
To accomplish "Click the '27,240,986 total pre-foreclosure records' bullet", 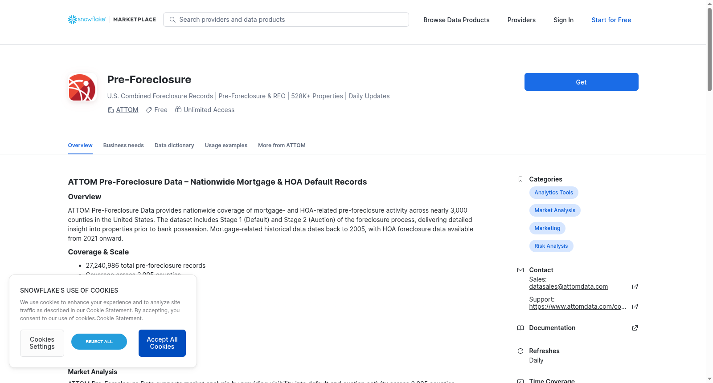I will tap(146, 266).
